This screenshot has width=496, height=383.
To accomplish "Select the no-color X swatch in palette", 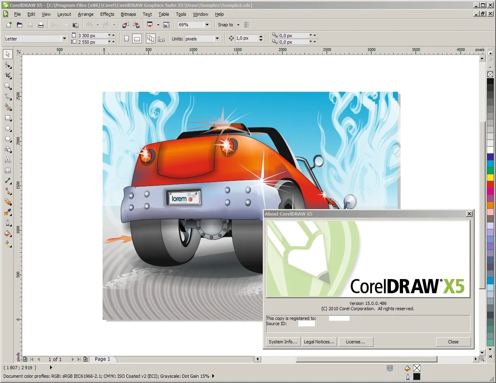I will point(490,74).
